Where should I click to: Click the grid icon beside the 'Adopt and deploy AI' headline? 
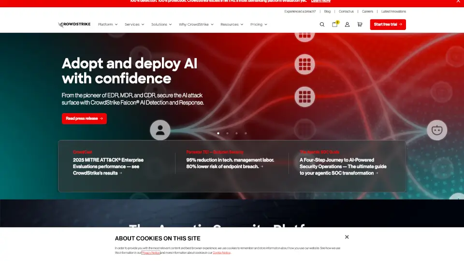(x=304, y=64)
